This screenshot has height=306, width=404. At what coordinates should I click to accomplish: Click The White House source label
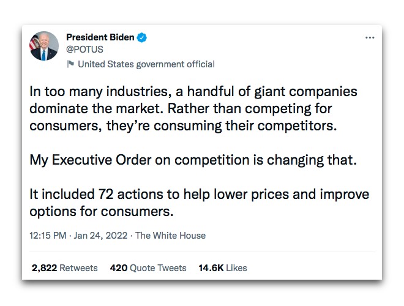(170, 236)
